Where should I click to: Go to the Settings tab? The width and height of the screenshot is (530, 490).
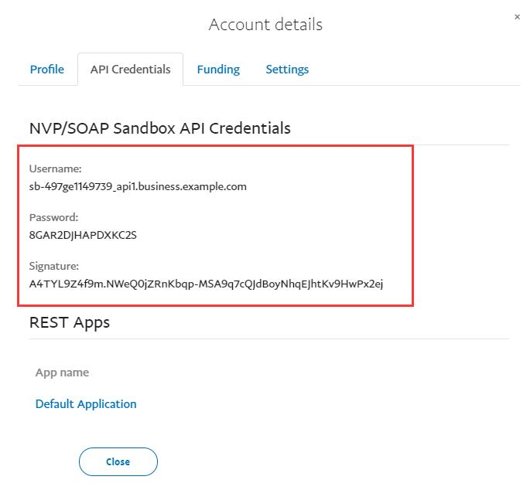point(287,70)
